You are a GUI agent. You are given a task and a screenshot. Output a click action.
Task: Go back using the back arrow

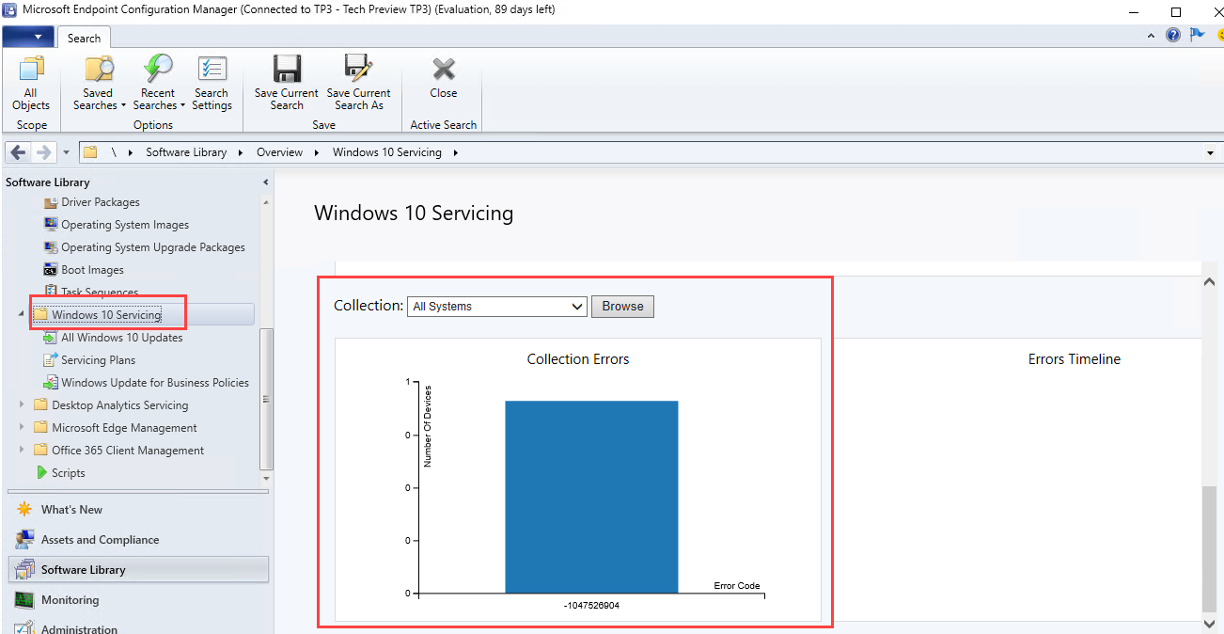20,152
